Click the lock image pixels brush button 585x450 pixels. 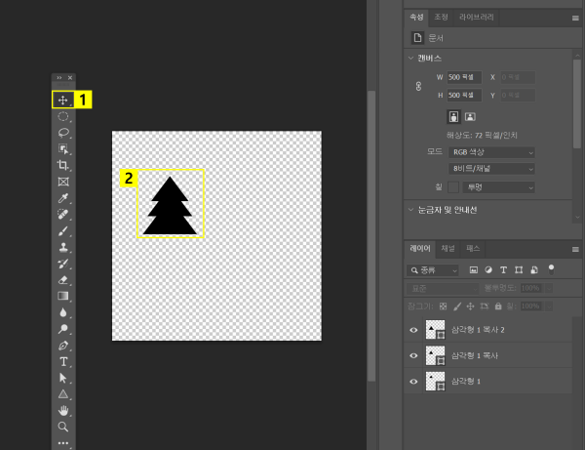457,307
